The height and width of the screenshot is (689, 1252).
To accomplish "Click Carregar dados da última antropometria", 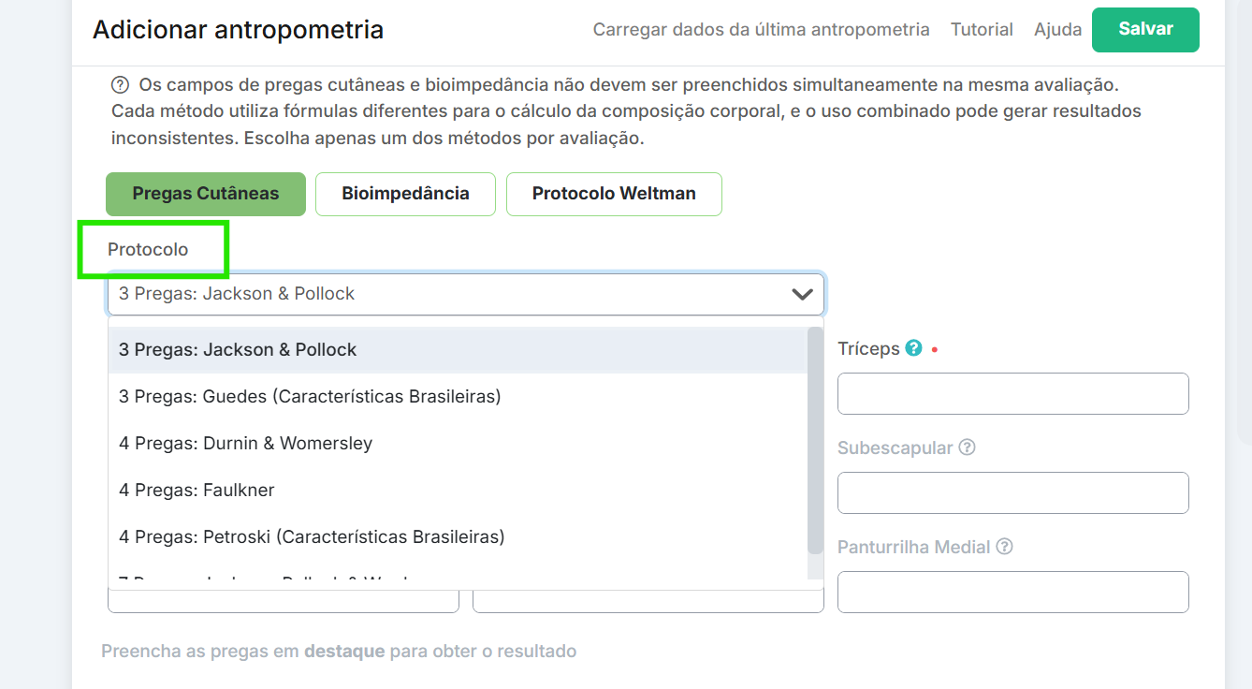I will tap(761, 30).
